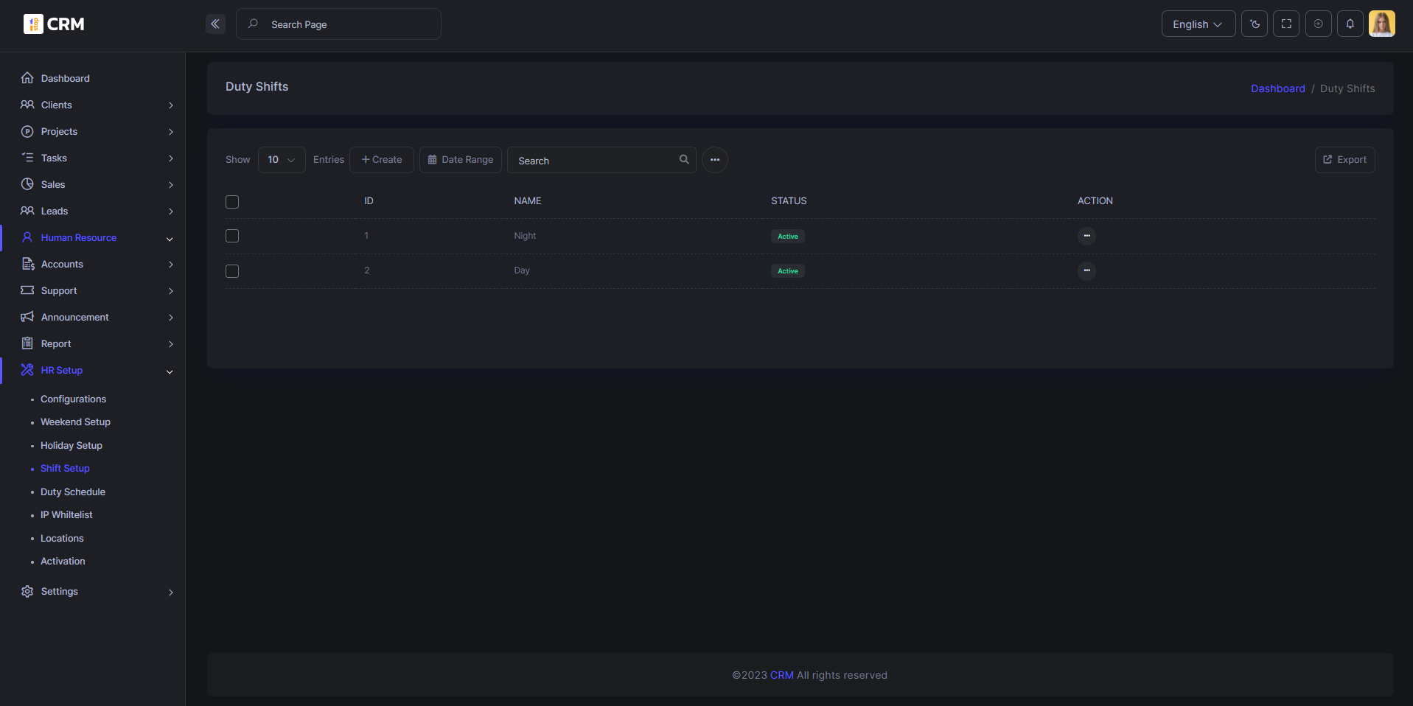1413x706 pixels.
Task: Expand the Projects menu chevron
Action: tap(170, 132)
